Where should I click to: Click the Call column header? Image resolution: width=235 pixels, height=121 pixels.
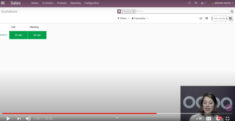click(x=18, y=27)
